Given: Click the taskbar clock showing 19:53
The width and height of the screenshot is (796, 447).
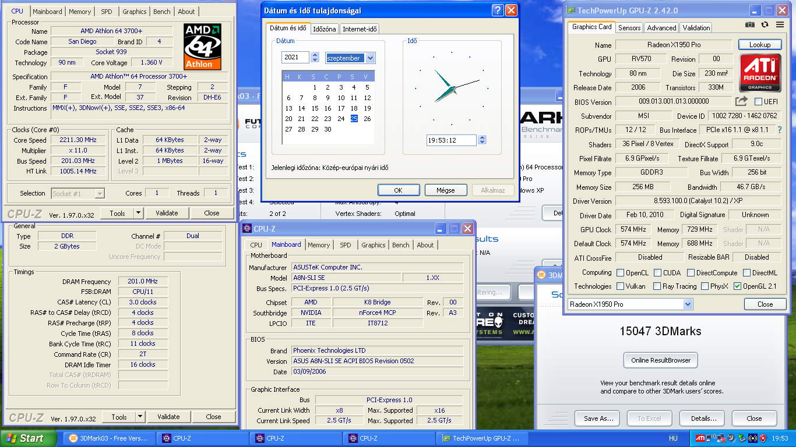Looking at the screenshot, I should tap(780, 438).
